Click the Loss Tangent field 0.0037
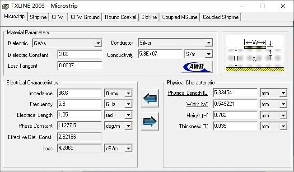The height and width of the screenshot is (172, 294). 79,65
